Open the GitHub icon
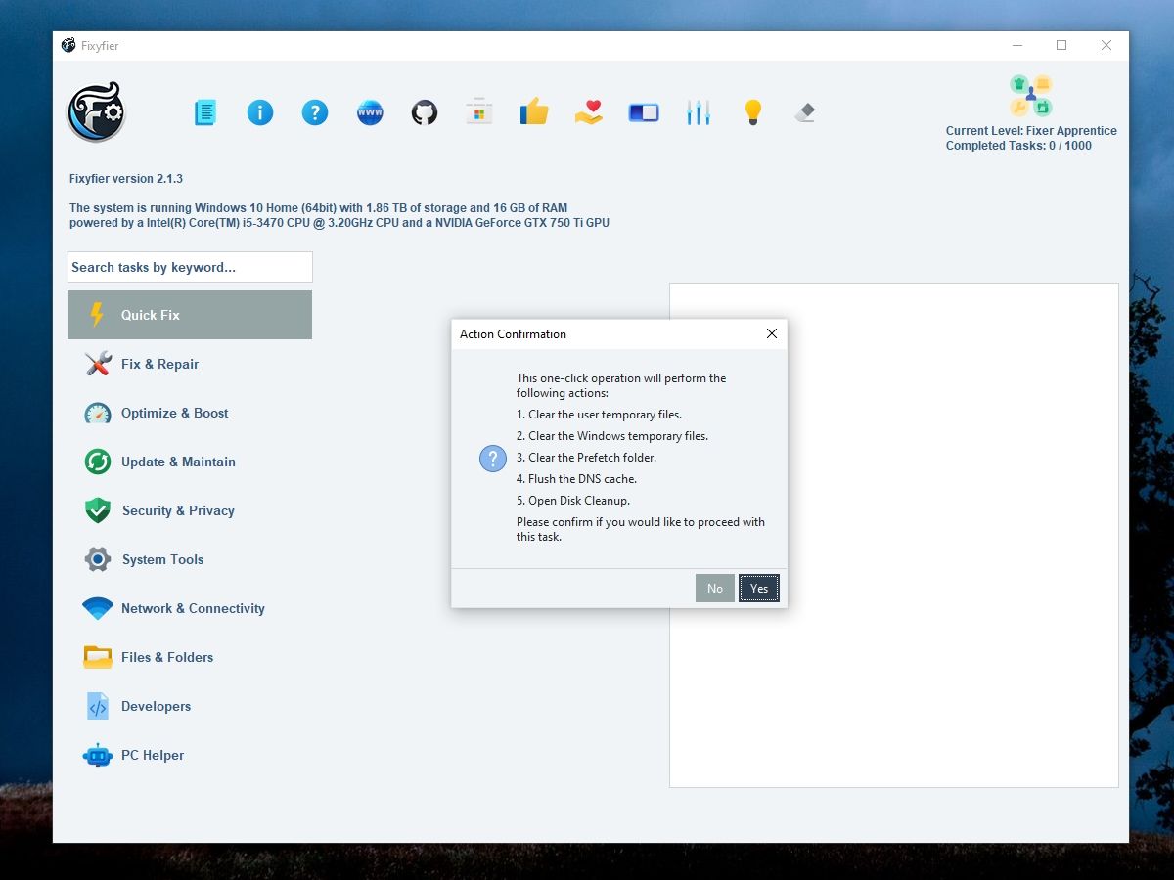 coord(425,112)
